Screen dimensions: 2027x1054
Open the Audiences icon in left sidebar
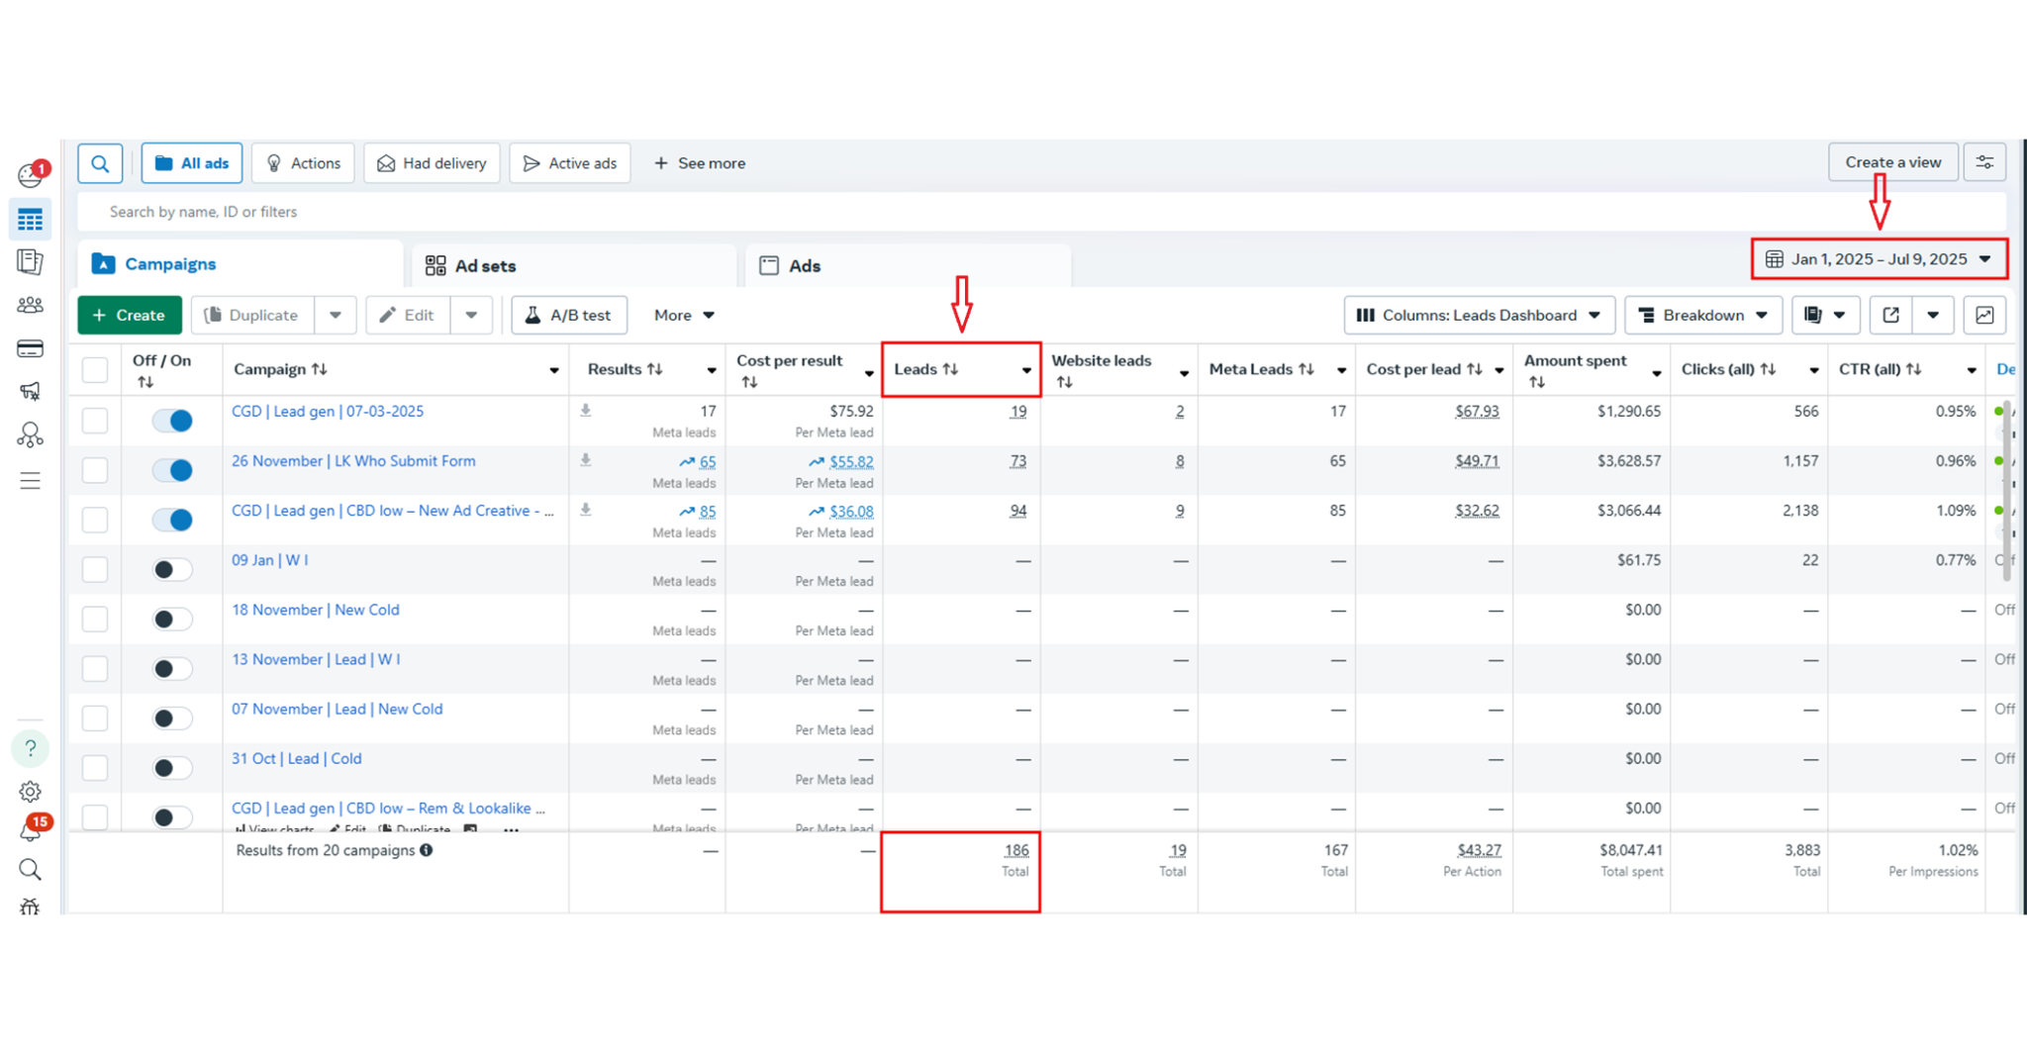(30, 305)
